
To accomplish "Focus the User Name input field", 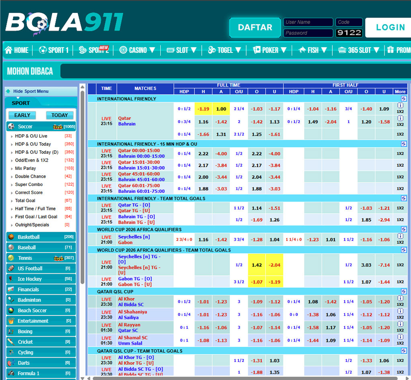I will (x=308, y=22).
